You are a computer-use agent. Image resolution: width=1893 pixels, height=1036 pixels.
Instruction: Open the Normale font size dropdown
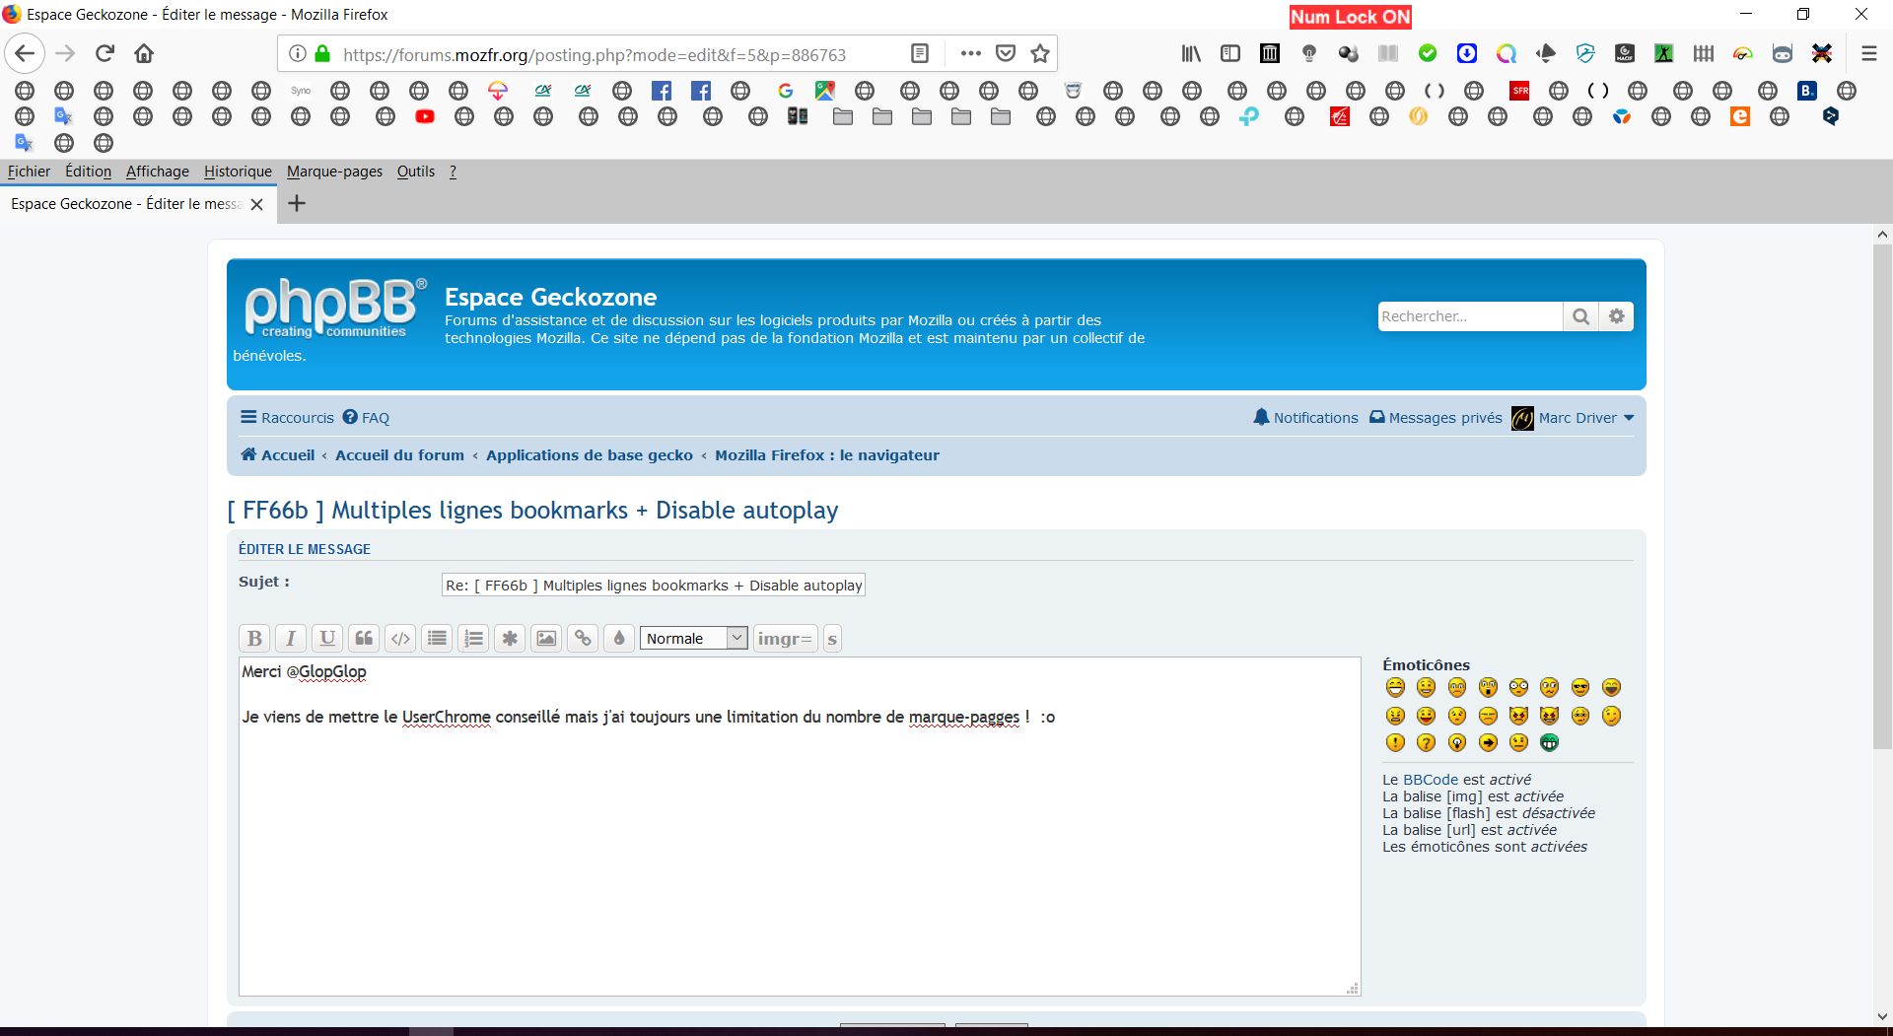(x=693, y=639)
